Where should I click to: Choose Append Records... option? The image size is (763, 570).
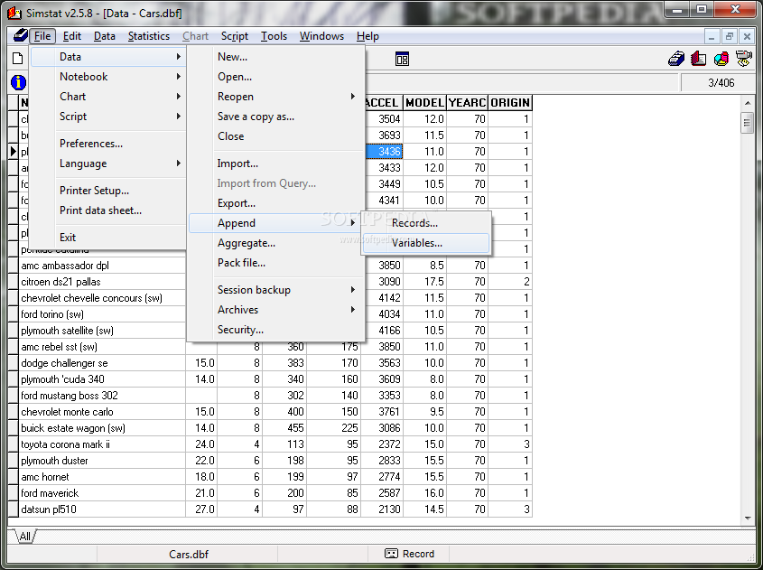tap(426, 223)
